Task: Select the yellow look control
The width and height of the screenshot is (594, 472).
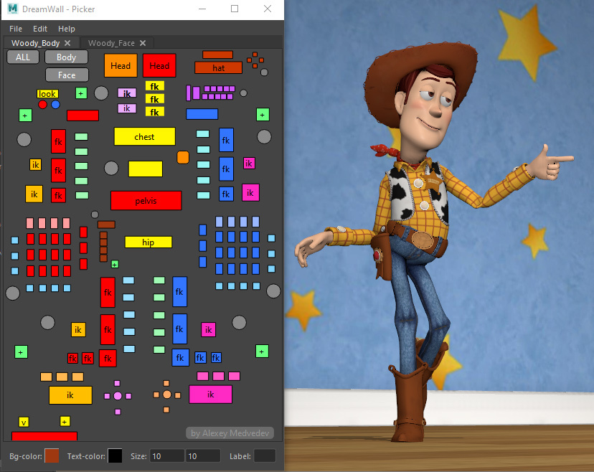Action: pos(47,93)
